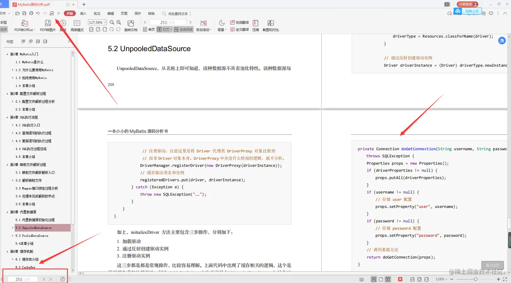Viewport: 511px width, 283px height.
Task: Click the 全文翻译 full-text translation tool
Action: [x=240, y=29]
